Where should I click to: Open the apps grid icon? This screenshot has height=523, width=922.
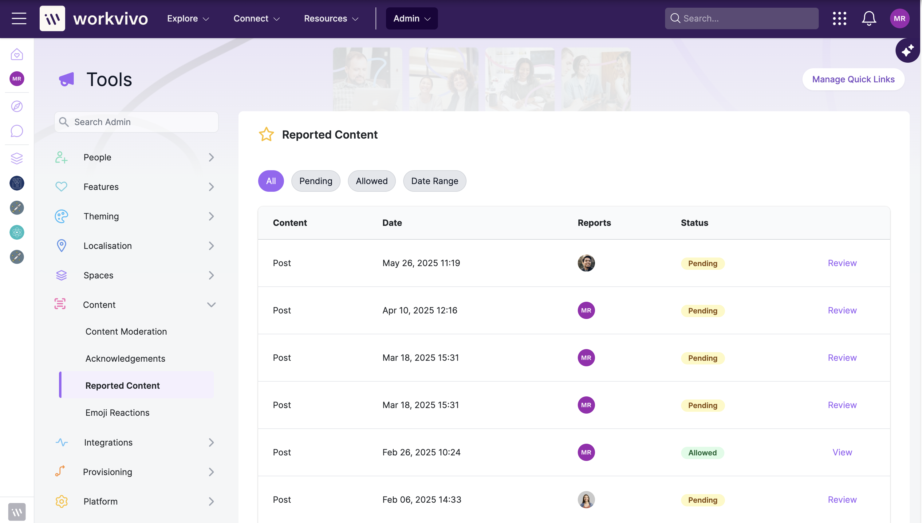coord(839,18)
